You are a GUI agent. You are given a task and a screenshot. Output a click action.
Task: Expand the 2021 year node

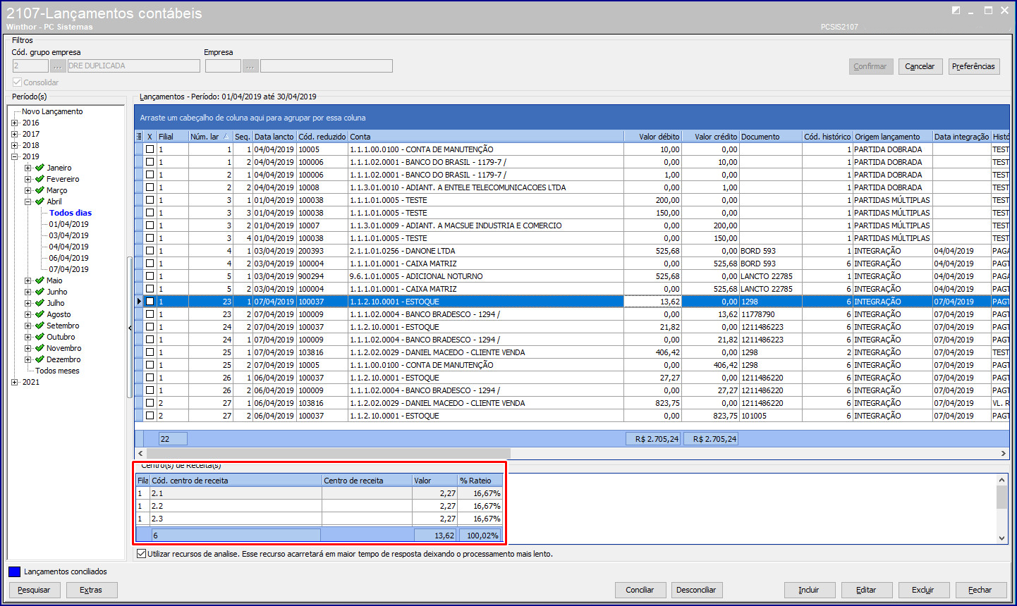(15, 382)
